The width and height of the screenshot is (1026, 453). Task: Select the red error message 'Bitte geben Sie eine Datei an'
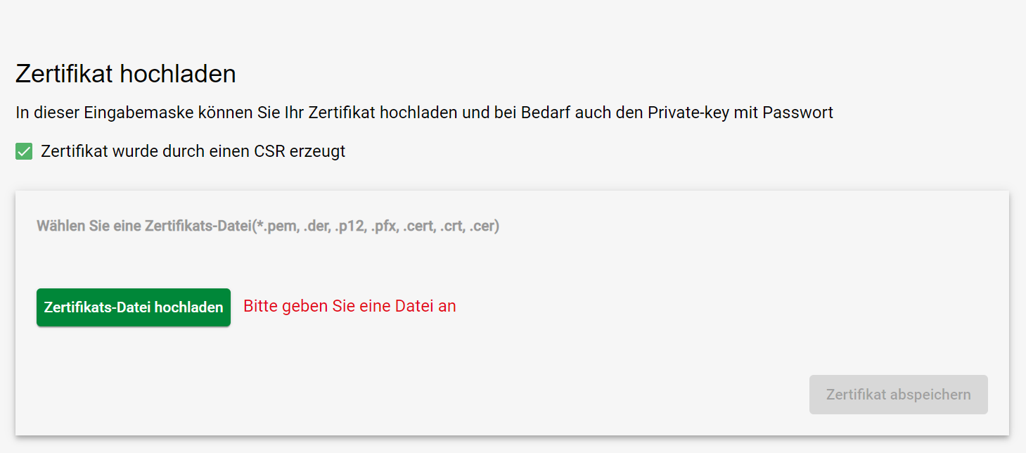349,306
